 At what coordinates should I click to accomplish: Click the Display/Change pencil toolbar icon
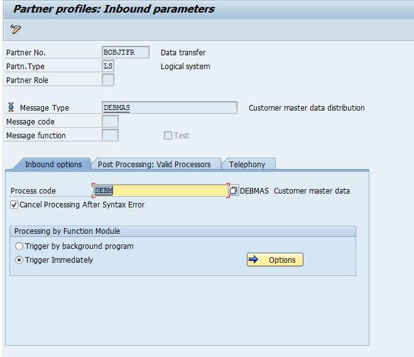pos(16,29)
